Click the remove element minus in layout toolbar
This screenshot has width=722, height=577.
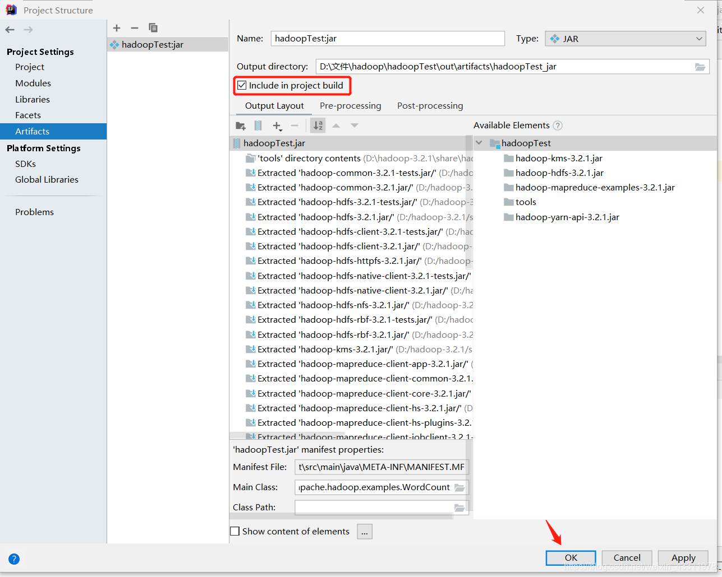[295, 125]
